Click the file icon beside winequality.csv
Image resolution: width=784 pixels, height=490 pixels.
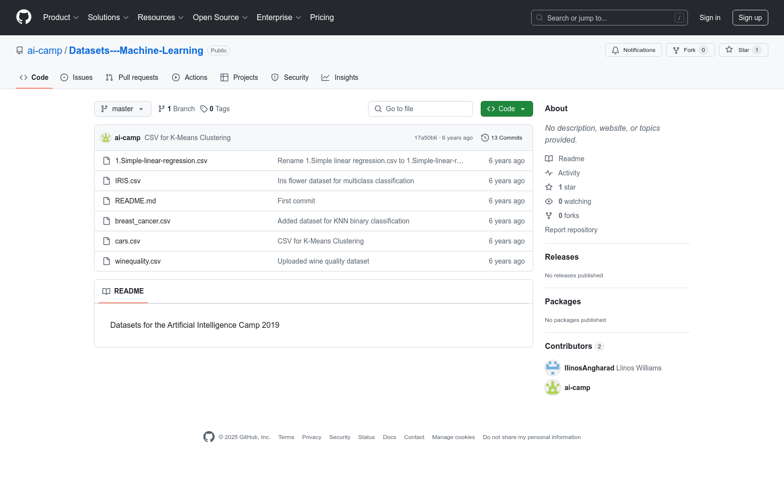point(106,261)
